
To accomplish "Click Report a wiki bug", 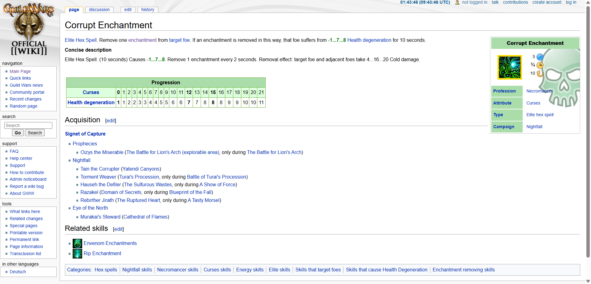I will pos(27,186).
